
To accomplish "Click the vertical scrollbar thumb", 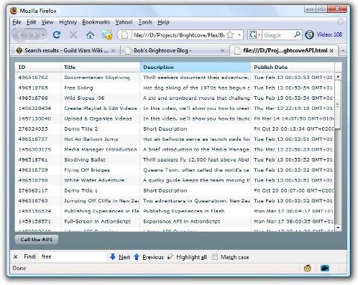I will (x=338, y=105).
